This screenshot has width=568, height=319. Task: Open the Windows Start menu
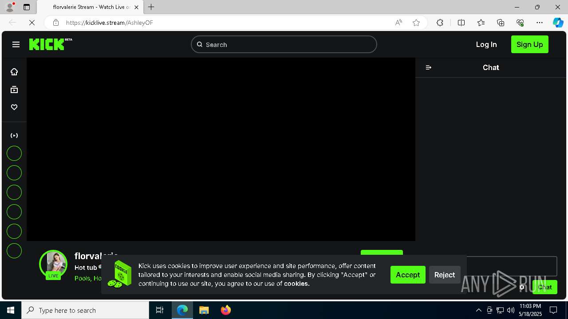point(11,310)
